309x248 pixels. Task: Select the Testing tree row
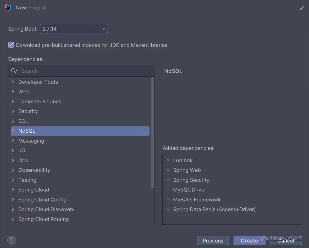pos(80,180)
